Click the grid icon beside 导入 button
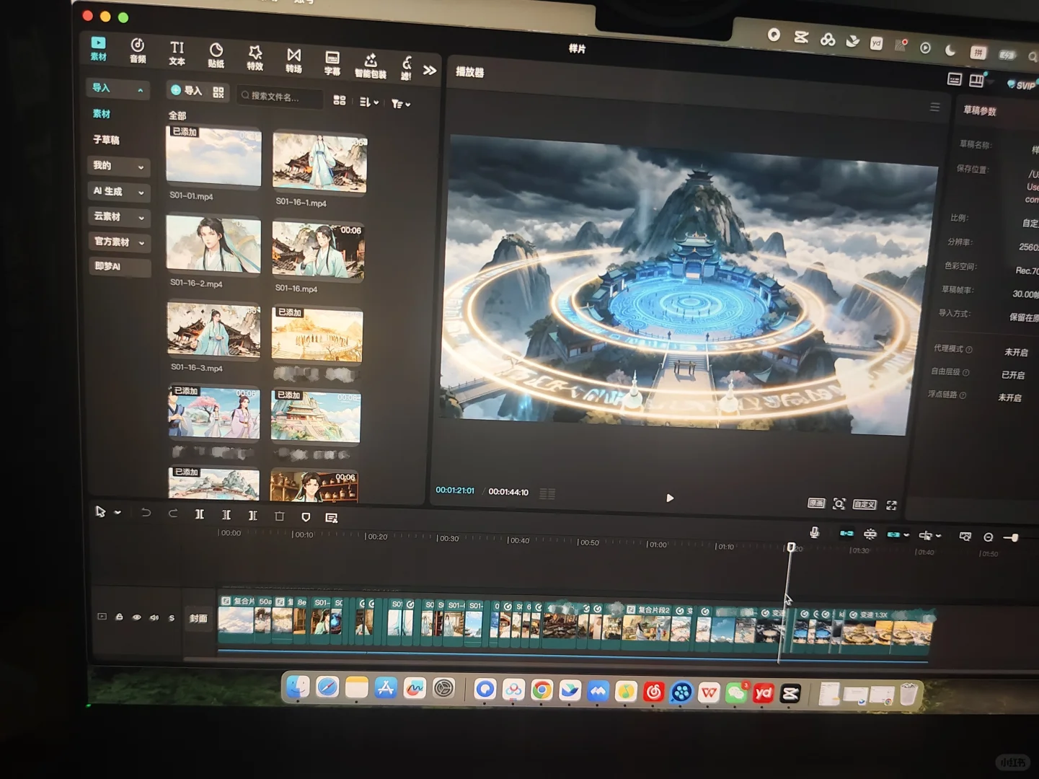 (218, 92)
